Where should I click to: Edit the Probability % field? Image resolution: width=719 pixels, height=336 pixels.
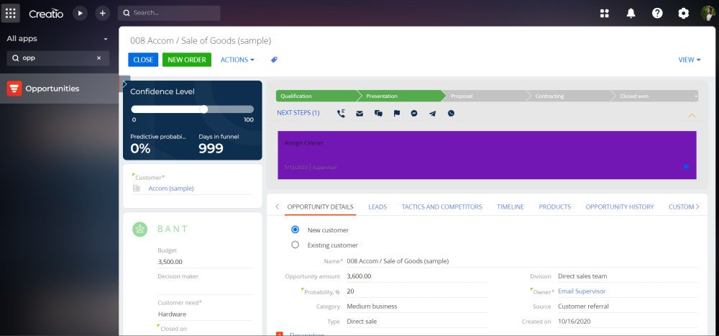[416, 291]
